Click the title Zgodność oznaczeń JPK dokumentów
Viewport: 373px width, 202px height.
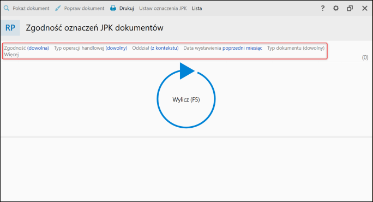[94, 28]
